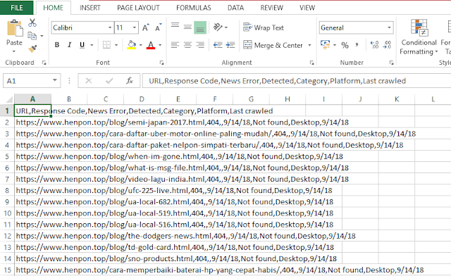Open the General number format dropdown
The width and height of the screenshot is (451, 276).
coord(389,27)
